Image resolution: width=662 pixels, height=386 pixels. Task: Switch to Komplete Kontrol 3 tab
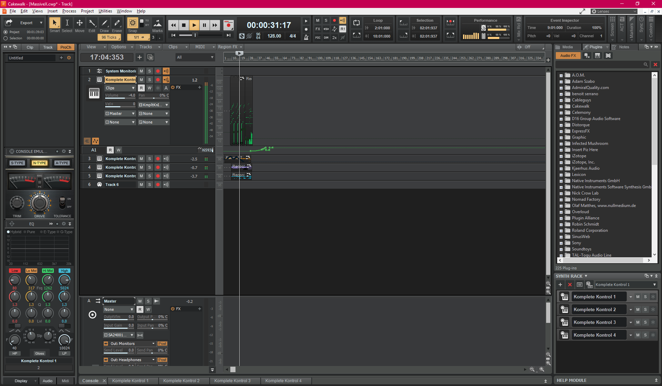232,381
